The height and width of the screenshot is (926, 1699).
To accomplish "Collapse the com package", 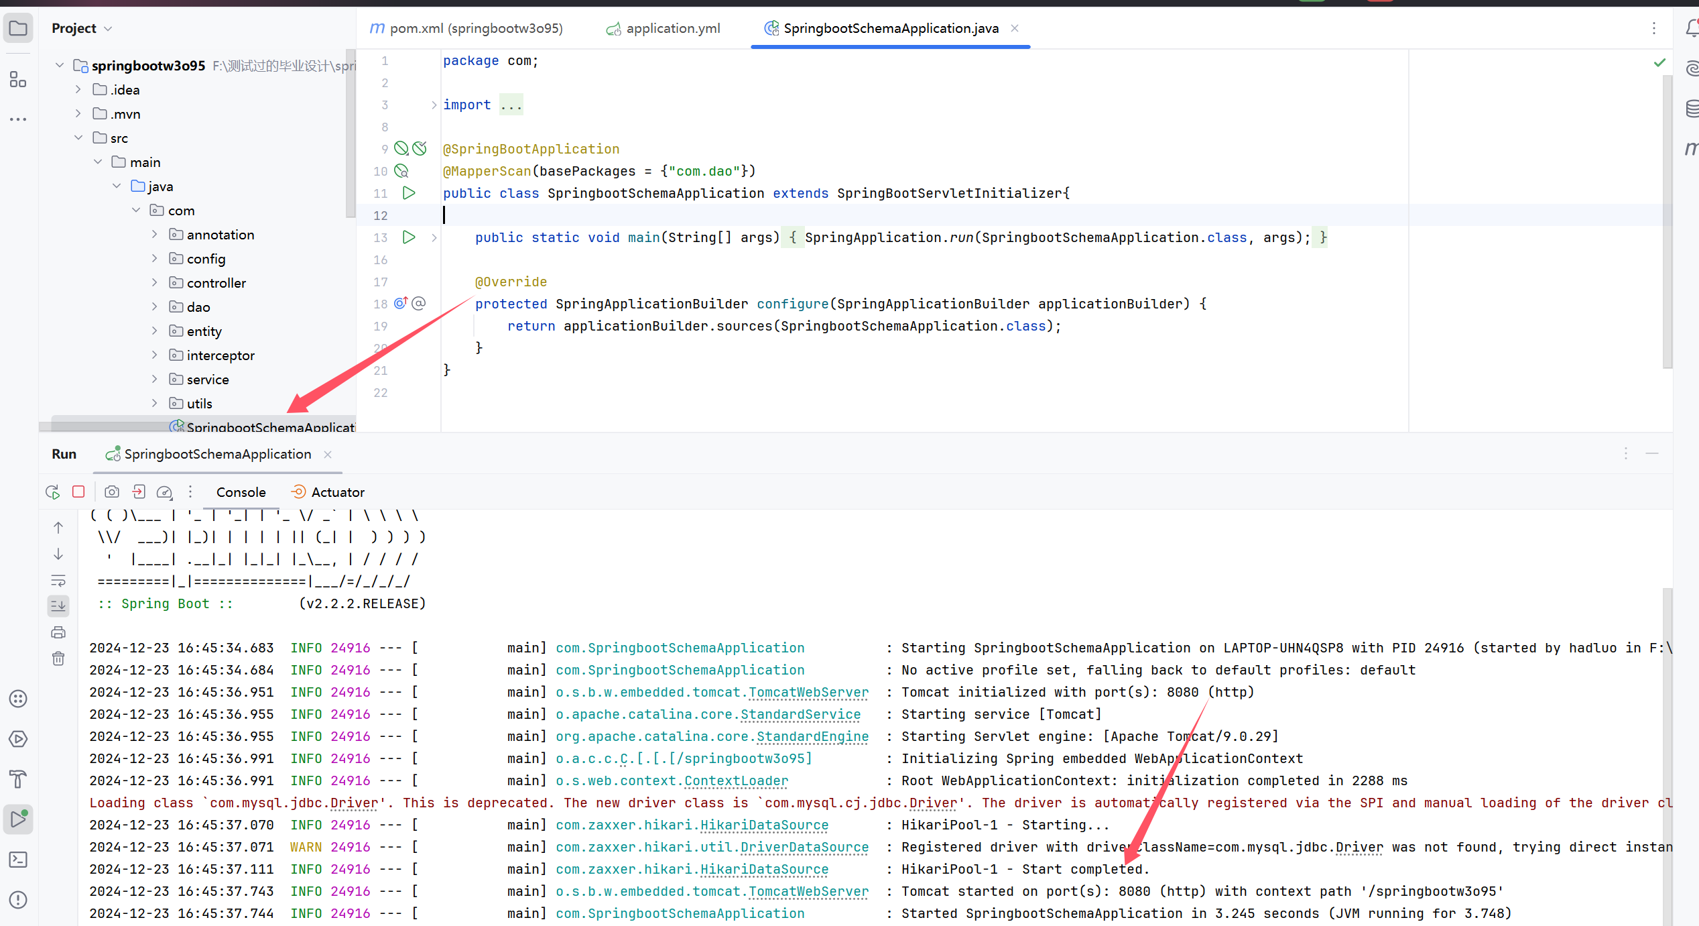I will [136, 210].
